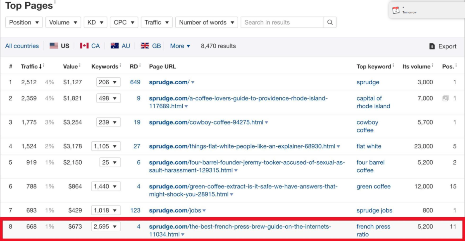This screenshot has height=241, width=465.
Task: Open the Position filter dropdown
Action: [x=24, y=22]
